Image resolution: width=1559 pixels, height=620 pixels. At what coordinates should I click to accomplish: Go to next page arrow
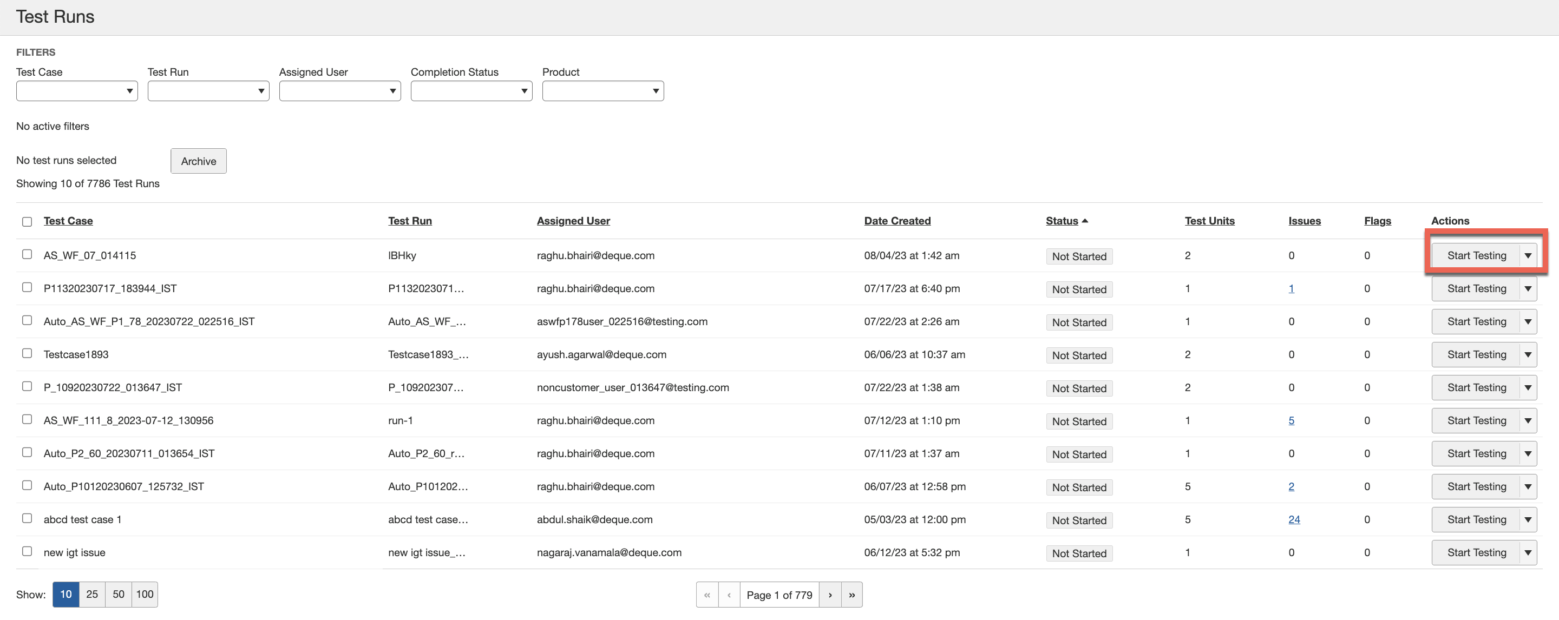click(x=830, y=595)
